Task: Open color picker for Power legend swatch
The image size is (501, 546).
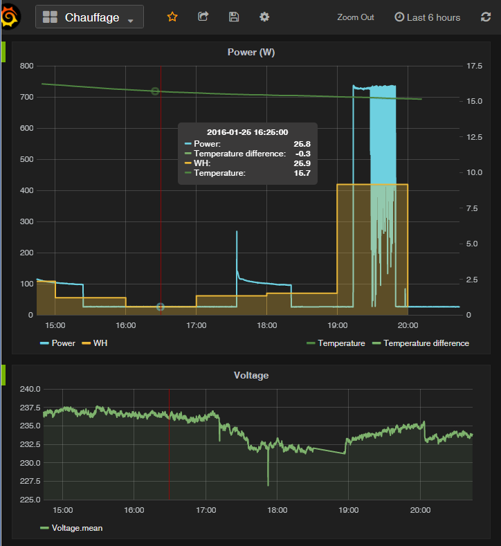Action: [x=44, y=343]
